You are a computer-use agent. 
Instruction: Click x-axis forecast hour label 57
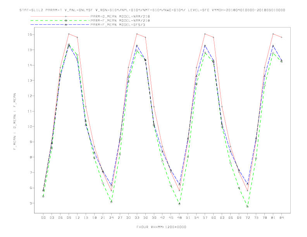tap(205, 218)
